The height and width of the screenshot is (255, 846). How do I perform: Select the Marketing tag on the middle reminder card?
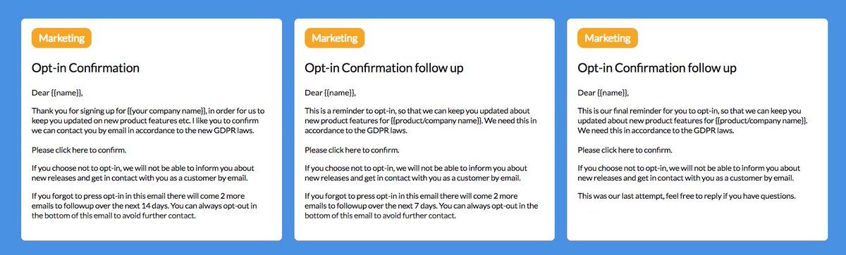334,38
